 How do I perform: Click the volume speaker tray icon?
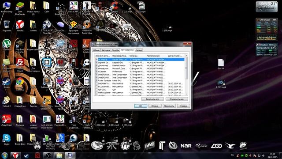(x=263, y=155)
